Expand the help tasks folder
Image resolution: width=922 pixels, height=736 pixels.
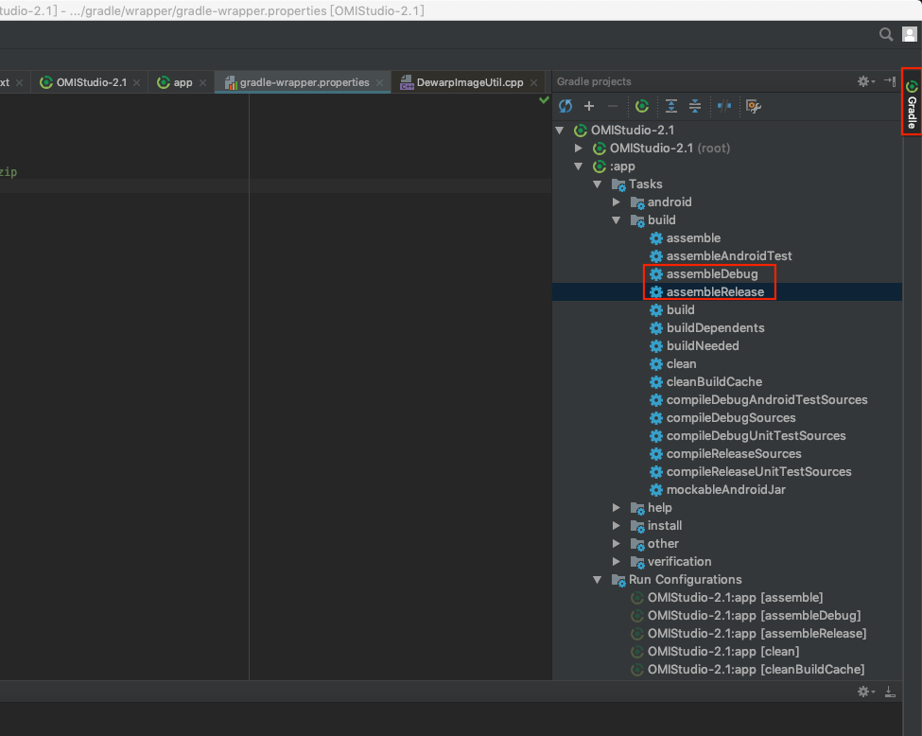(x=617, y=508)
